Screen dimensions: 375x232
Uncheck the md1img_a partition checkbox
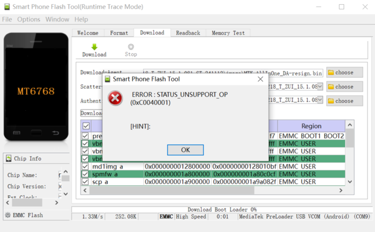85,166
